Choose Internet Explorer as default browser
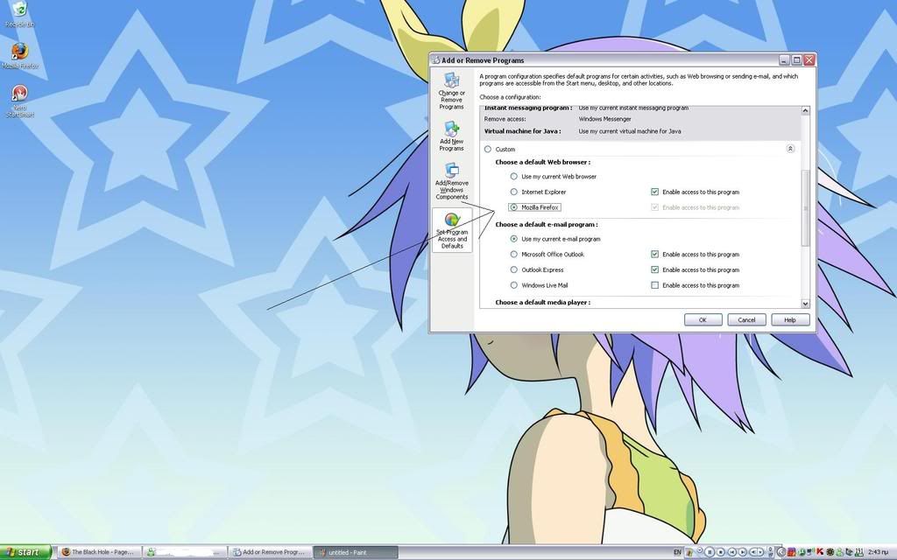The width and height of the screenshot is (897, 560). (514, 192)
